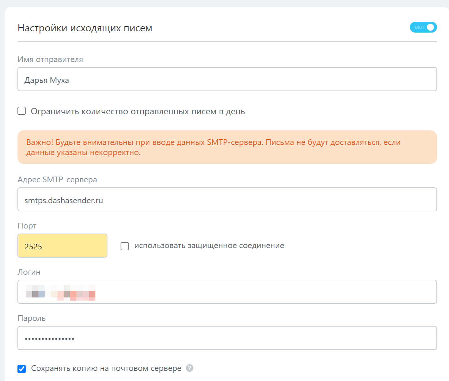Click the использовать защищенное соединение label text
This screenshot has height=381, width=449.
[x=209, y=246]
